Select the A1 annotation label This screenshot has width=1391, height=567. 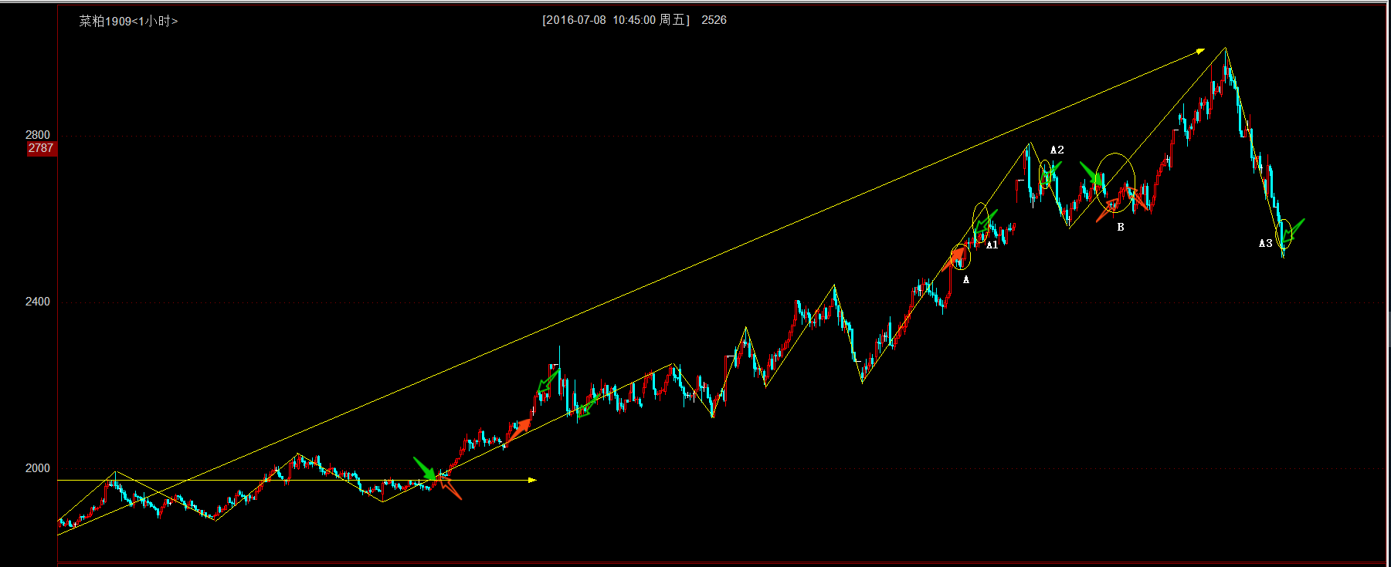[992, 245]
